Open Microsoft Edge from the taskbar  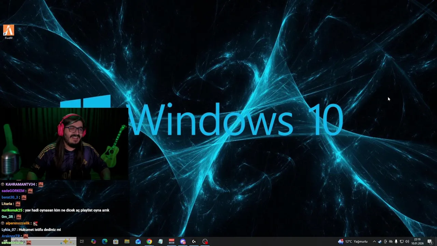104,242
